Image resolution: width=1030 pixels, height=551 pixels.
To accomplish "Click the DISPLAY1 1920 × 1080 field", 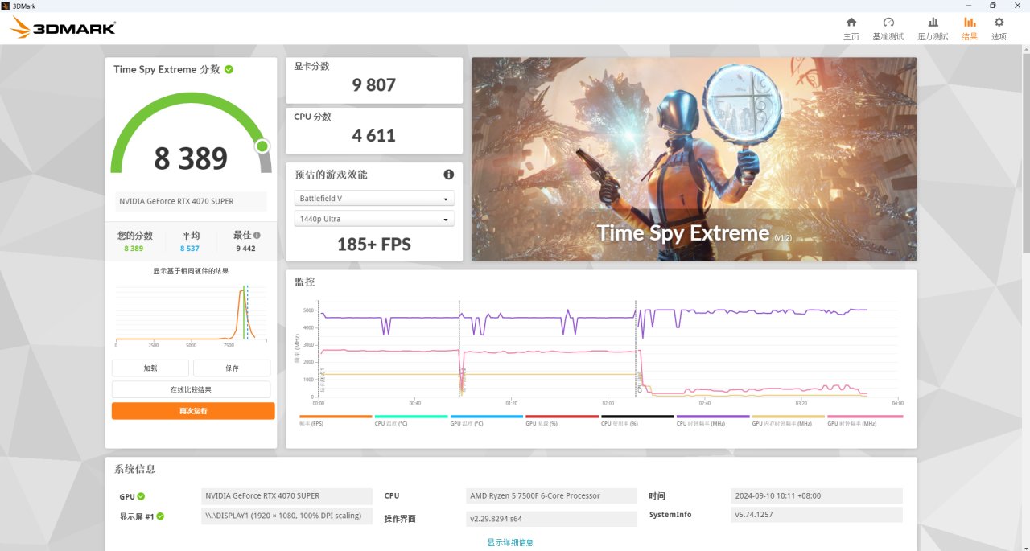I will [x=286, y=516].
